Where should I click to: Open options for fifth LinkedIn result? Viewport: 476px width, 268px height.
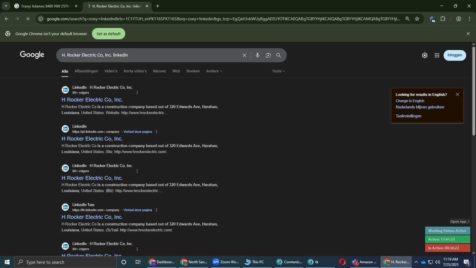click(x=137, y=249)
